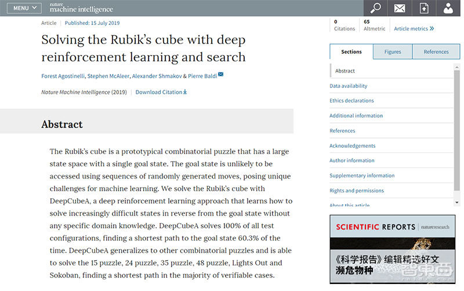This screenshot has height=291, width=464.
Task: Click the sections list scrollbar down arrow
Action: [x=457, y=202]
